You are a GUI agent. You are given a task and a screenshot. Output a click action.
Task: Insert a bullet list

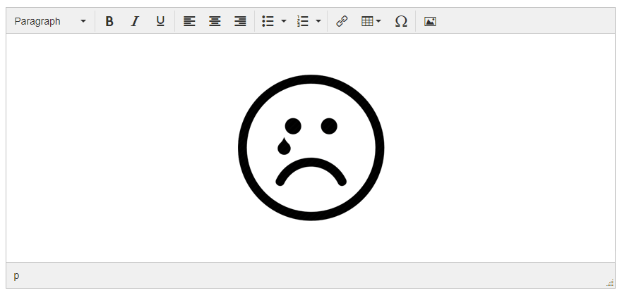[x=268, y=21]
